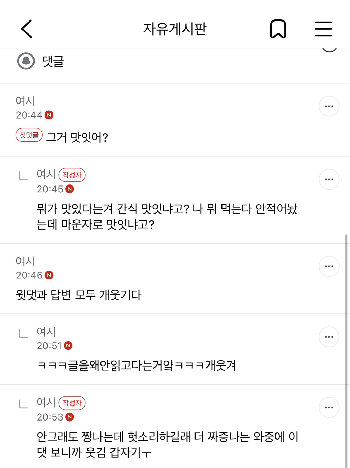Open more options for the 20:53 reply

click(329, 407)
